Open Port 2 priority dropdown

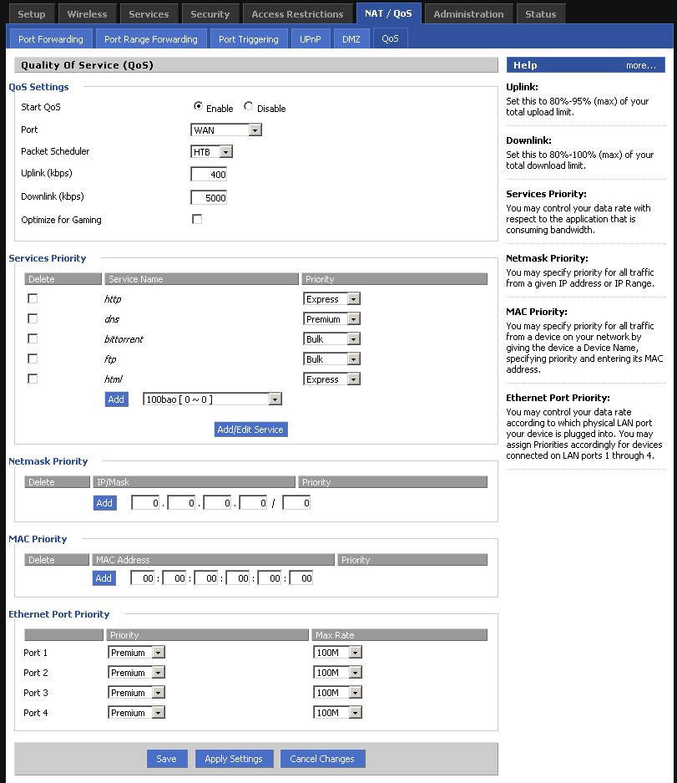click(x=136, y=673)
